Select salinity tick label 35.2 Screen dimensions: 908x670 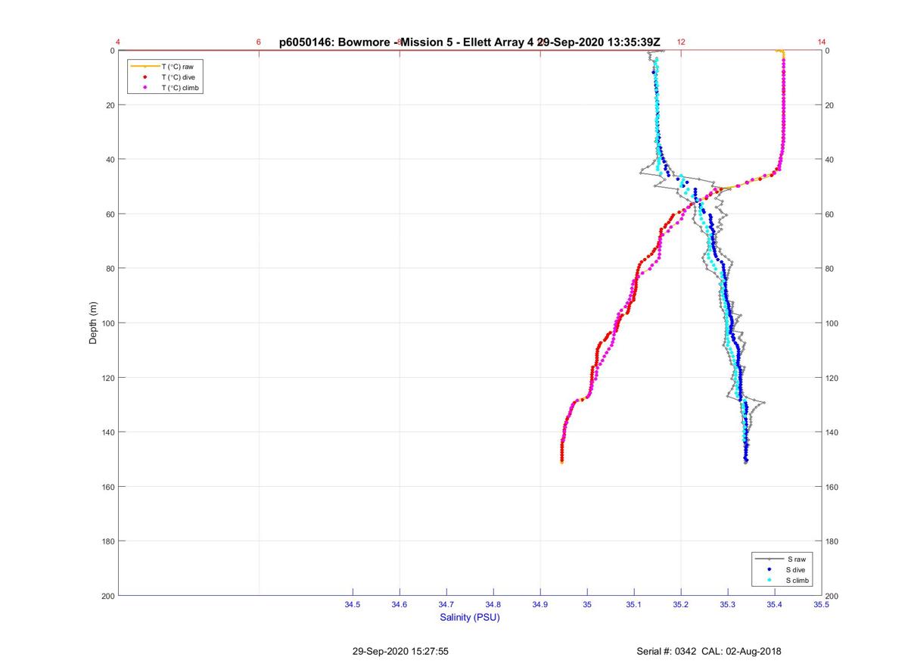[681, 604]
